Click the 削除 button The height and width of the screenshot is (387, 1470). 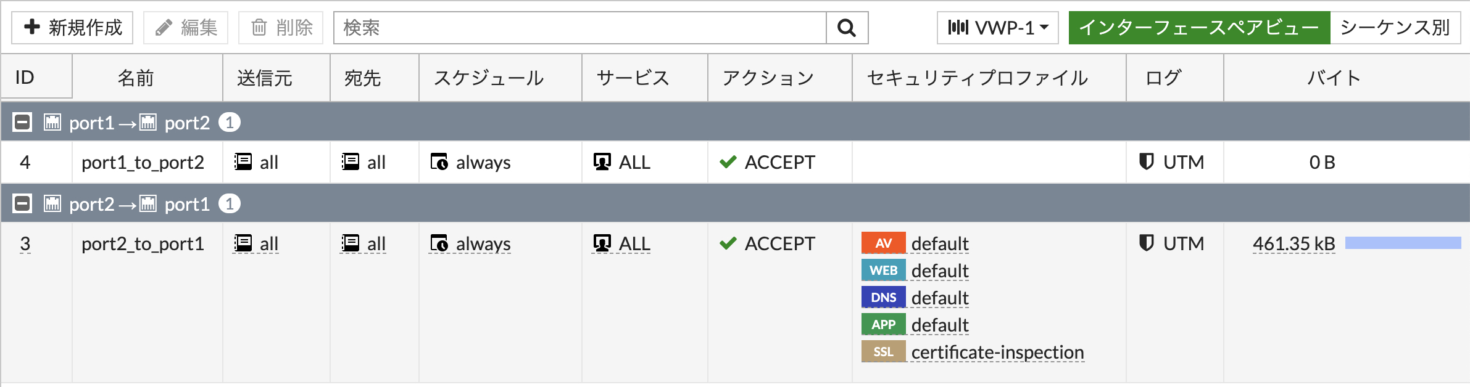pyautogui.click(x=281, y=28)
